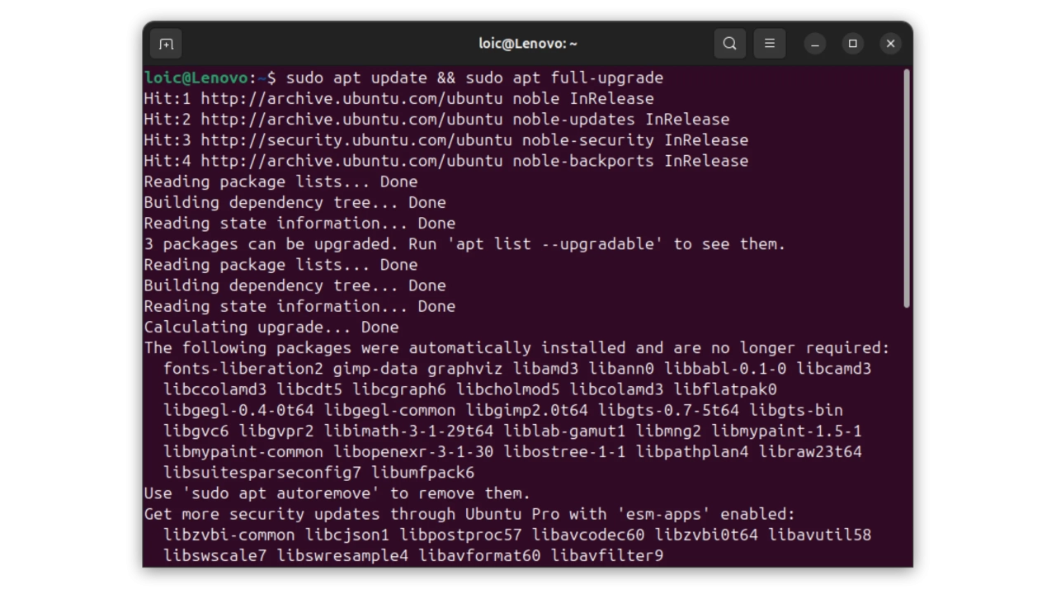Click the window title loic@Lenovo: ~

528,44
